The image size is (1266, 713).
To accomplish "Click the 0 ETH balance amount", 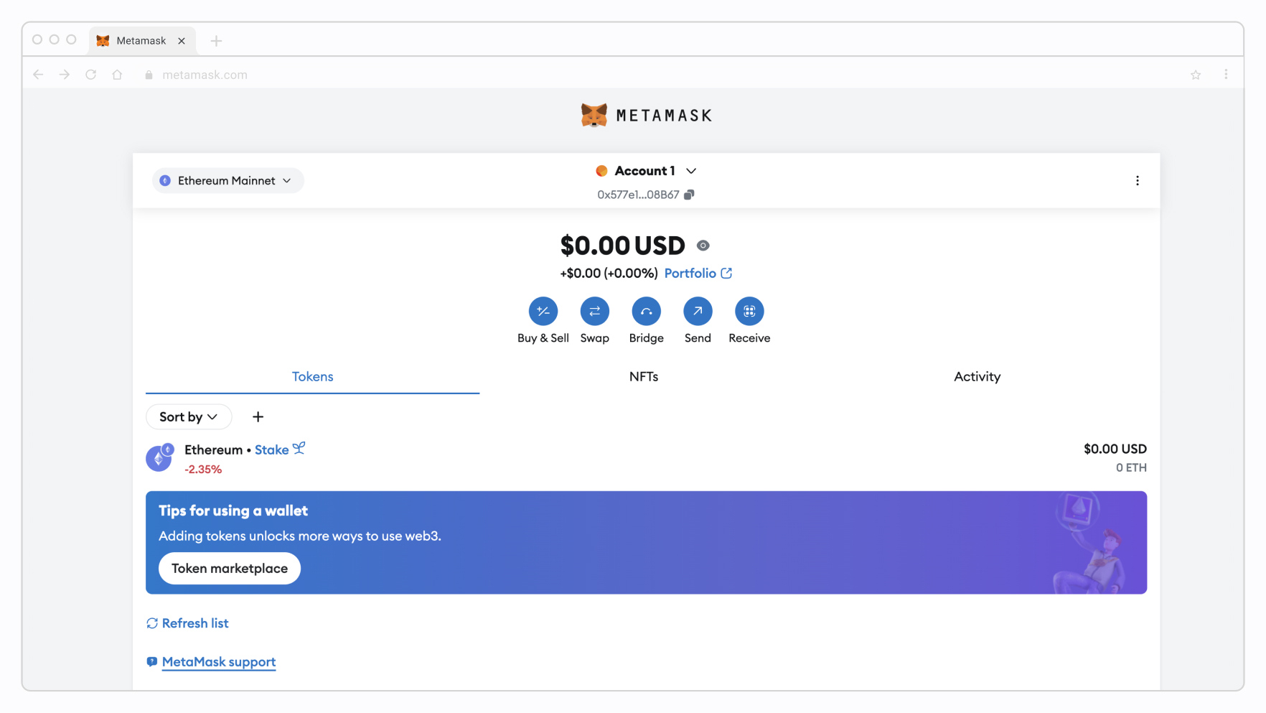I will click(1131, 467).
